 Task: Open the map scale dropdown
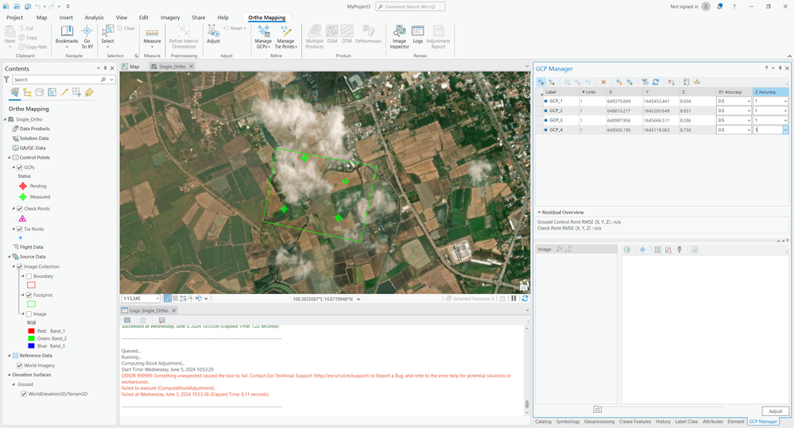point(156,299)
